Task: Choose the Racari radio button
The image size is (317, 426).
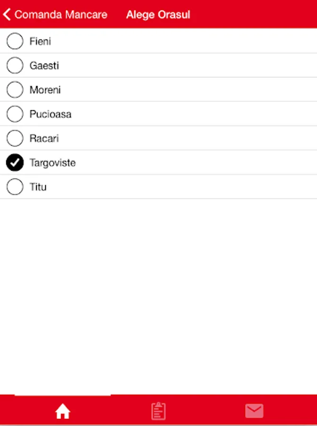Action: coord(15,138)
